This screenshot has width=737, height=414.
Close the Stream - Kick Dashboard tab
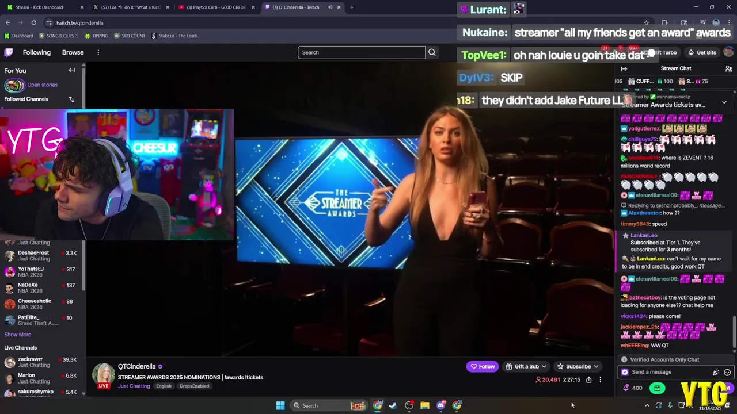[82, 7]
